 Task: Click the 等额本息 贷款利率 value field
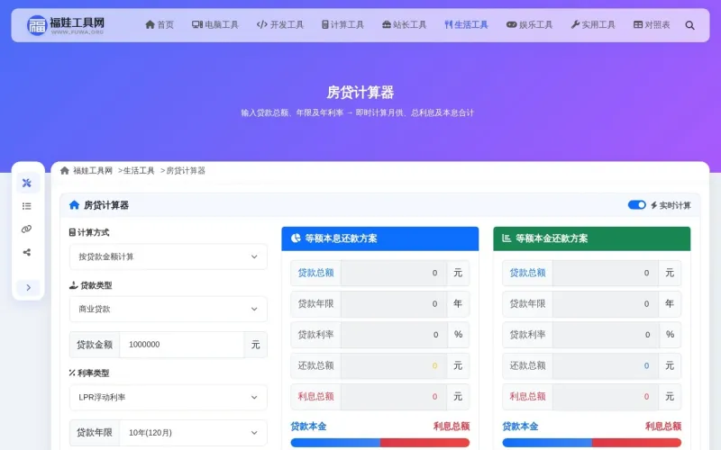click(x=394, y=335)
